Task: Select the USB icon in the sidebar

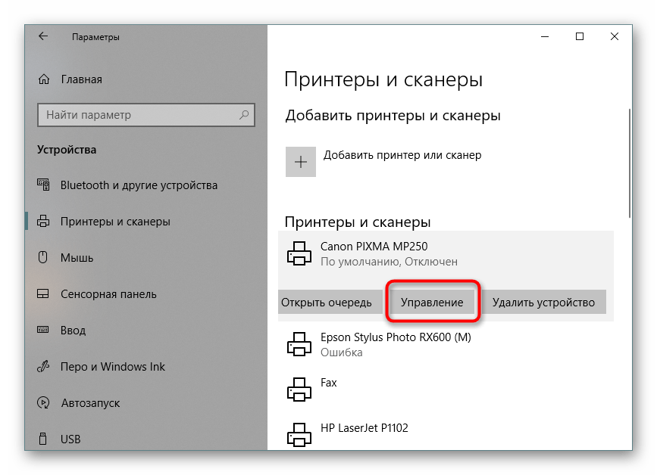Action: [42, 439]
